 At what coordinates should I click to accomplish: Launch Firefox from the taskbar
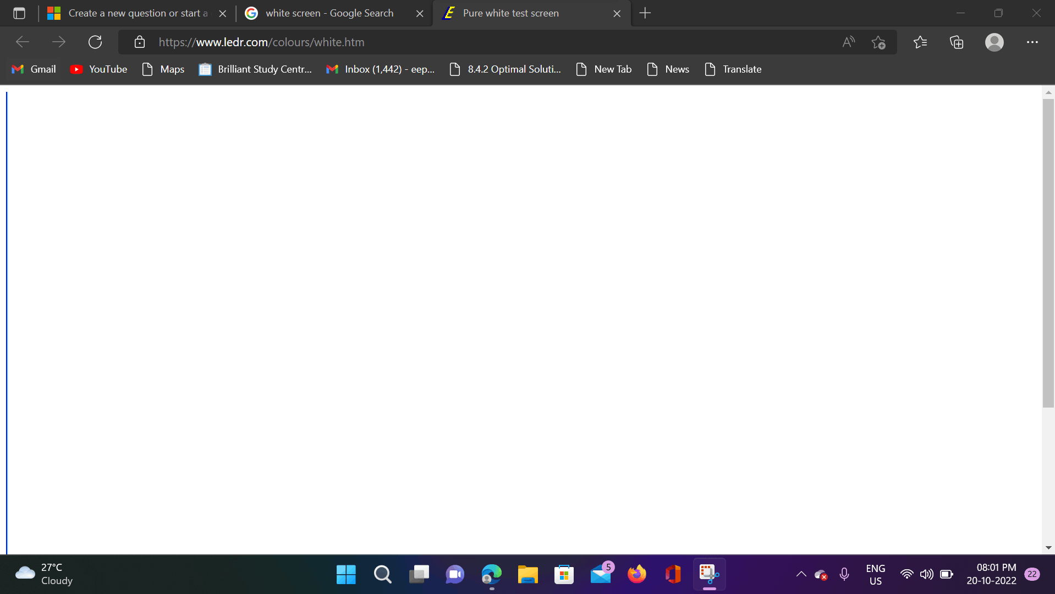637,575
